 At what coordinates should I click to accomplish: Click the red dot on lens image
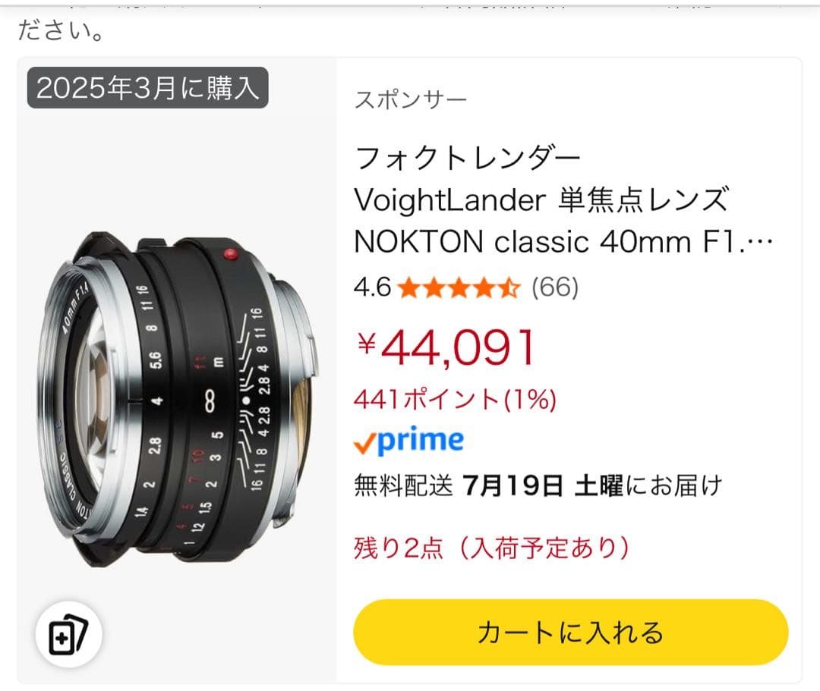pos(230,254)
